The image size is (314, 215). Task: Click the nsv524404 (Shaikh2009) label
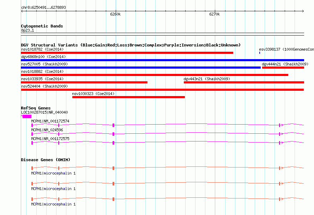pos(44,86)
